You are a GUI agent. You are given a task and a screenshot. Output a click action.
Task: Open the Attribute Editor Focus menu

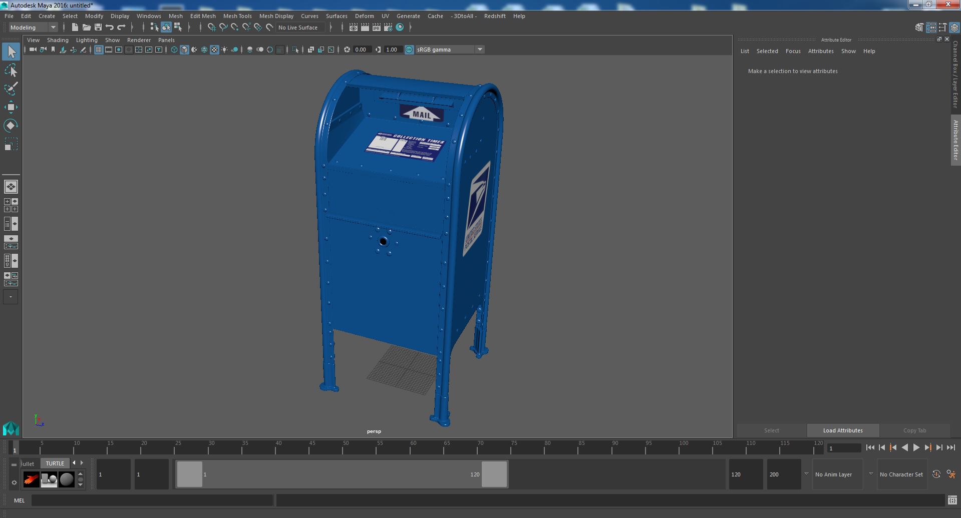(x=793, y=51)
